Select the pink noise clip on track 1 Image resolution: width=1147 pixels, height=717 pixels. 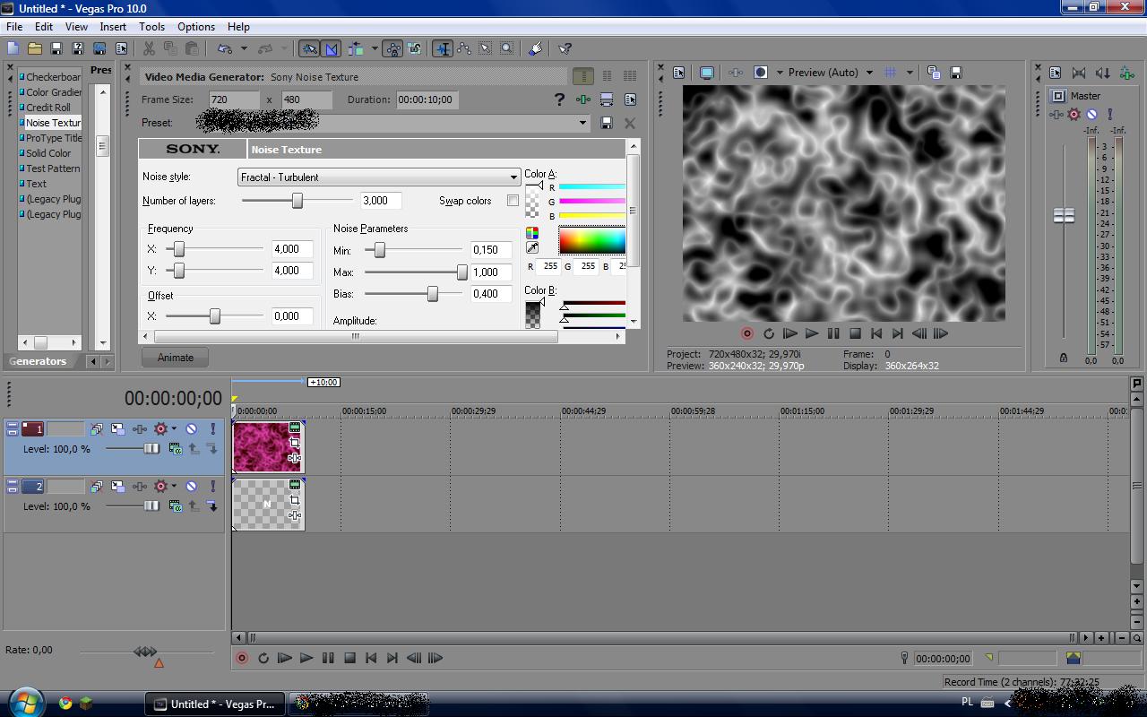[267, 447]
